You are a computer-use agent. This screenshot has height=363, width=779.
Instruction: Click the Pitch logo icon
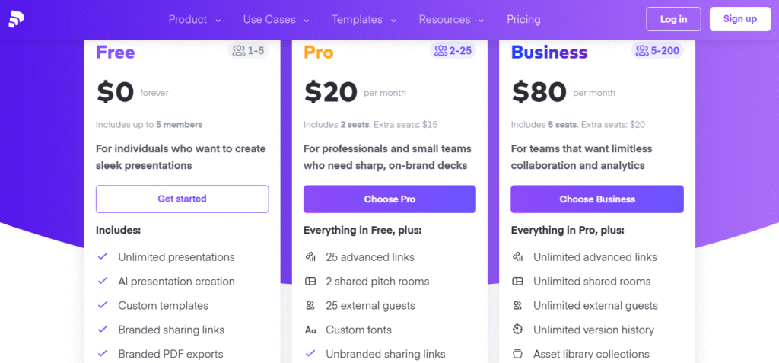pos(17,20)
